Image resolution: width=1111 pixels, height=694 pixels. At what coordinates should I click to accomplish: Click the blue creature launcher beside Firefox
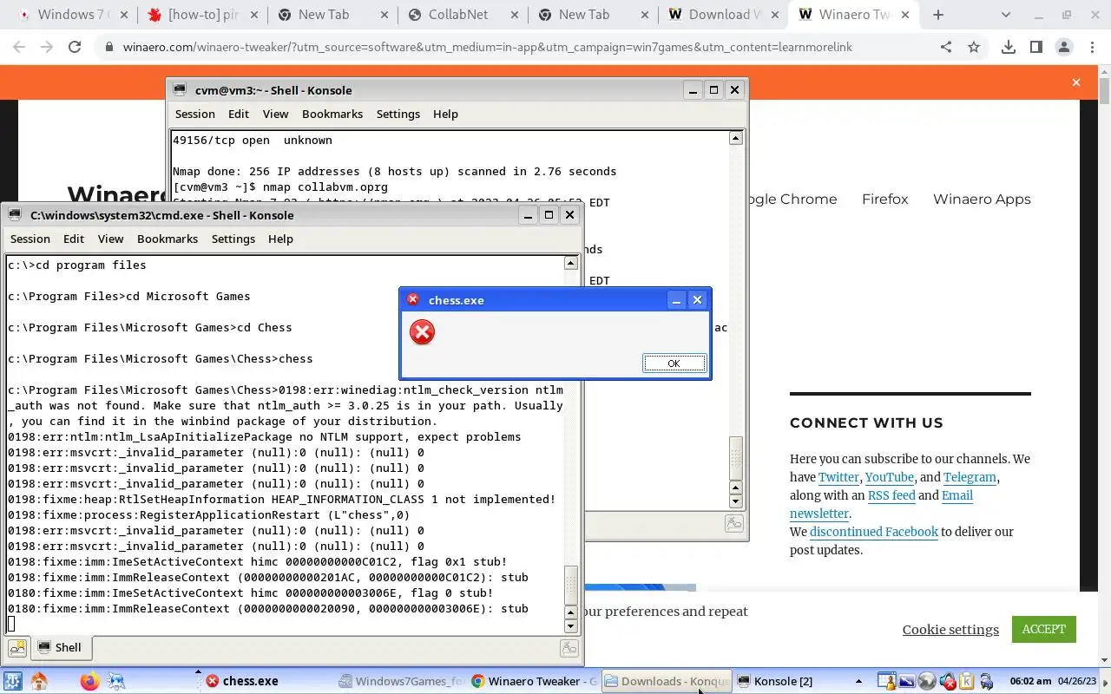(115, 681)
